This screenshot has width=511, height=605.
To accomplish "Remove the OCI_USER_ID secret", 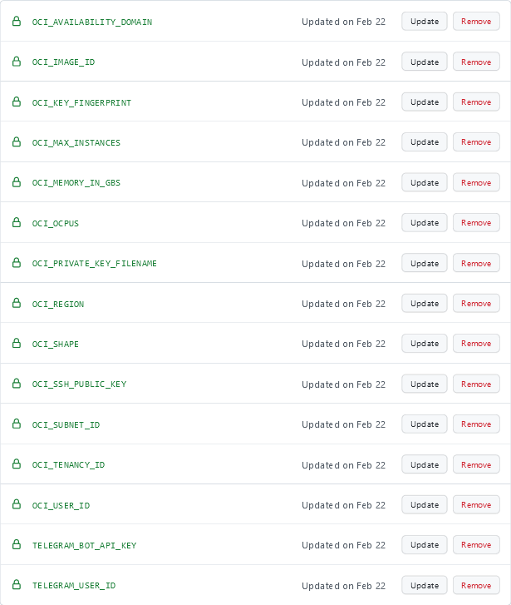I will click(x=476, y=505).
